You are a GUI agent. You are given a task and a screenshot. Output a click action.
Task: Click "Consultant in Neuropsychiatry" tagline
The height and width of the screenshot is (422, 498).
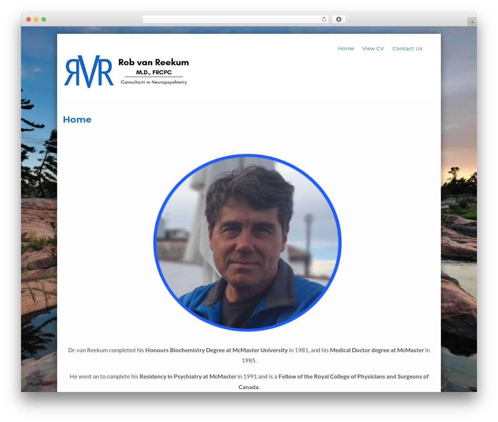pos(154,82)
